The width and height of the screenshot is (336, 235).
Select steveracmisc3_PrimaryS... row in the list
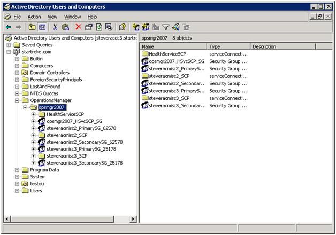point(177,91)
